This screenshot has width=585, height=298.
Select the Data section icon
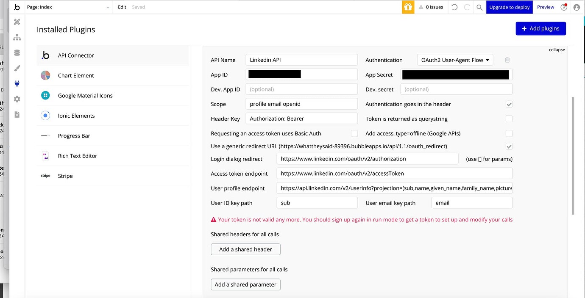[17, 52]
